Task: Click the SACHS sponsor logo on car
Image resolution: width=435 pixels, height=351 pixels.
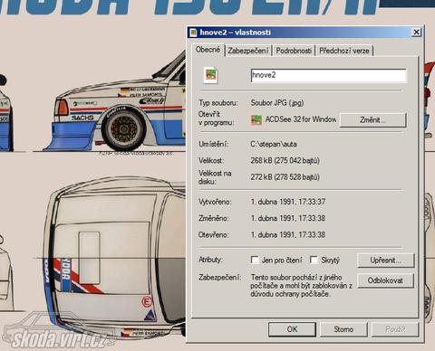Action: 82,118
